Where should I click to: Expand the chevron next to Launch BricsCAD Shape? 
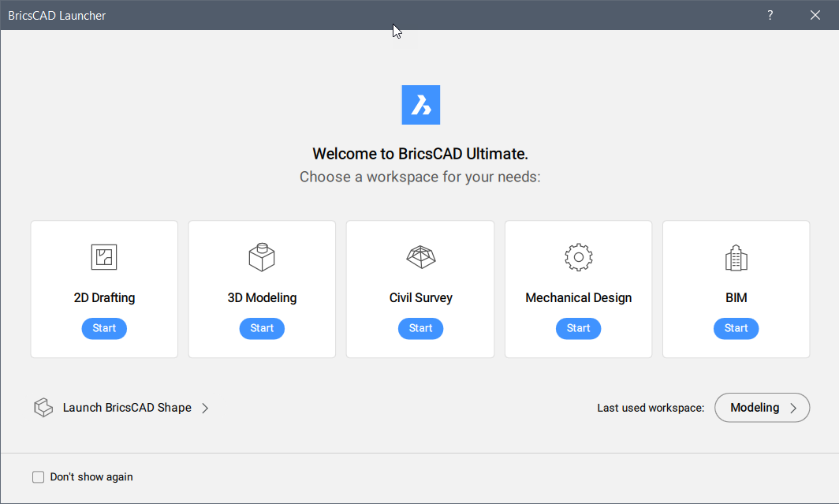coord(205,408)
